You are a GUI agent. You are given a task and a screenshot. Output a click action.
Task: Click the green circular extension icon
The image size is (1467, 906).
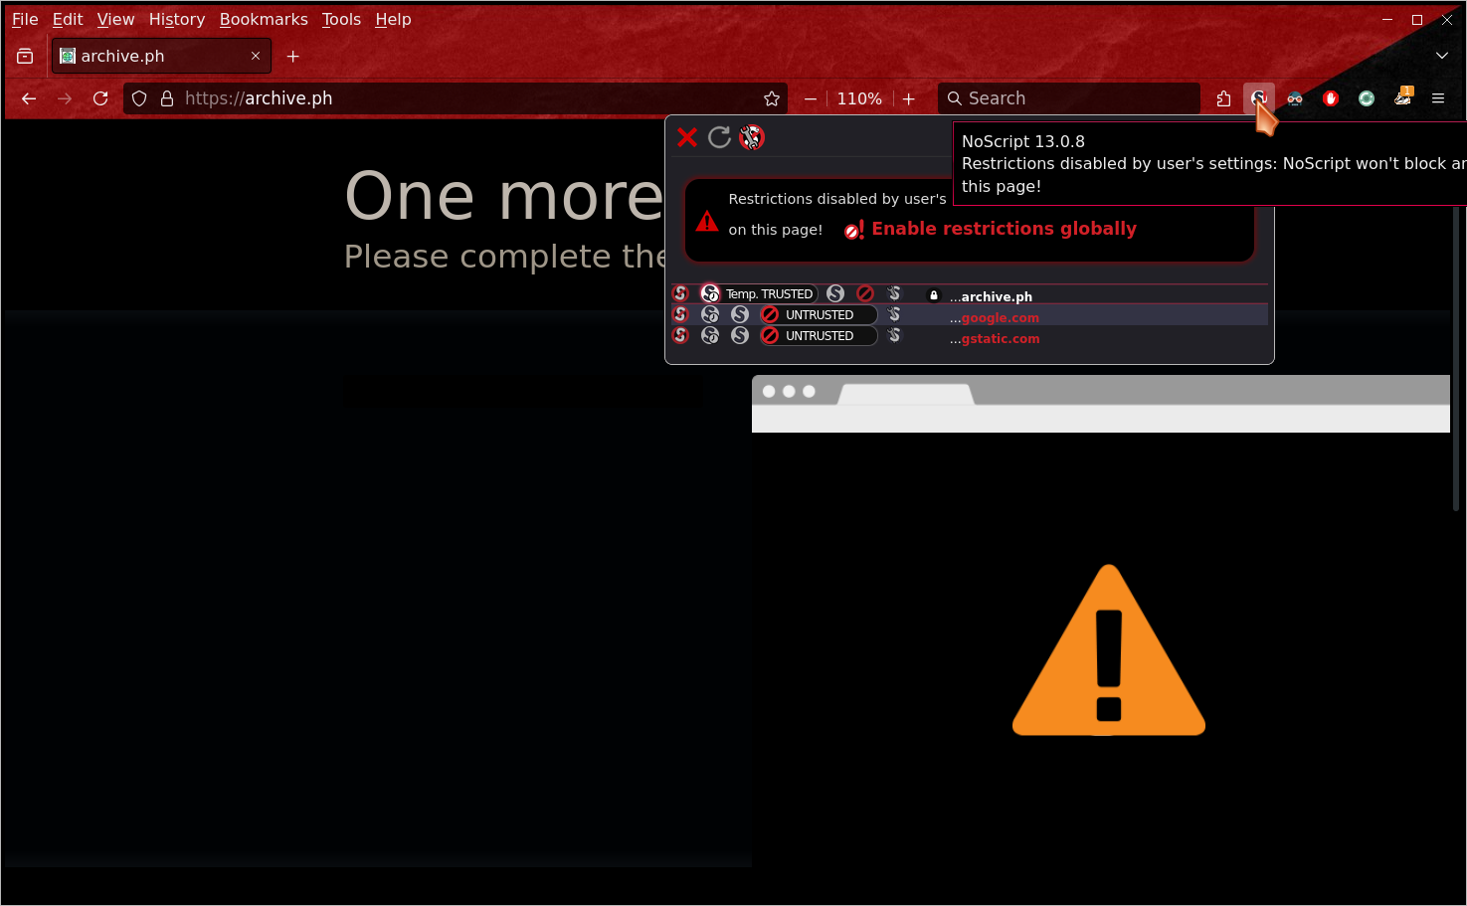click(x=1367, y=98)
